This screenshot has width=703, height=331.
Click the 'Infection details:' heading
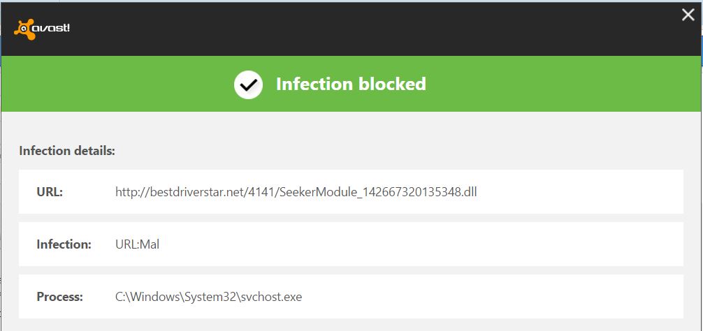tap(67, 151)
